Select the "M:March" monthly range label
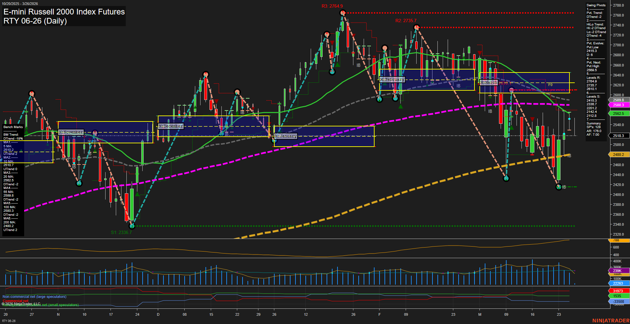 tap(489, 82)
